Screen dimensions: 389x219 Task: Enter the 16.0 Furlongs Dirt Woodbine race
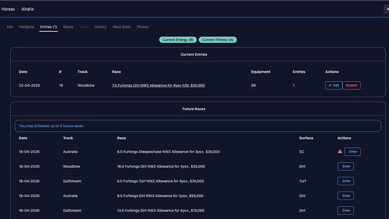[x=346, y=166]
